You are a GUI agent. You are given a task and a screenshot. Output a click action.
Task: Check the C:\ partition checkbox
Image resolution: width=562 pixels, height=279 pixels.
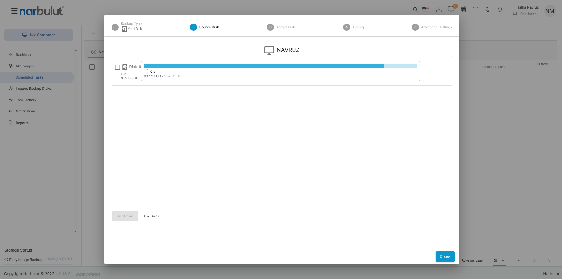coord(146,71)
